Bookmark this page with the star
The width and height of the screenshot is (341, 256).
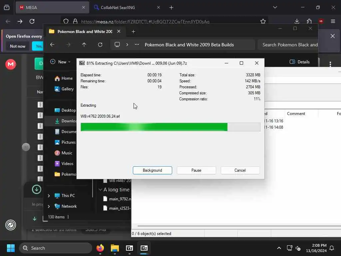point(263,21)
